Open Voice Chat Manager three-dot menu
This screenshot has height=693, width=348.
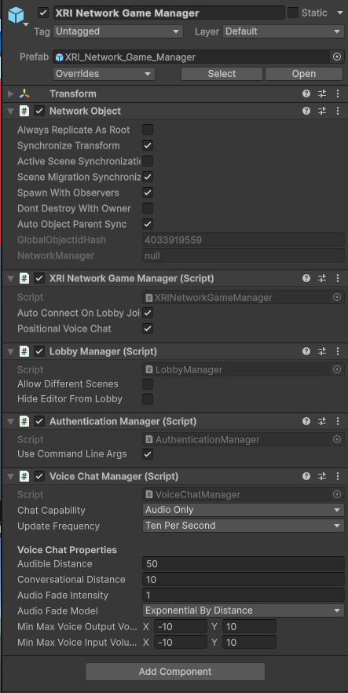click(x=338, y=476)
